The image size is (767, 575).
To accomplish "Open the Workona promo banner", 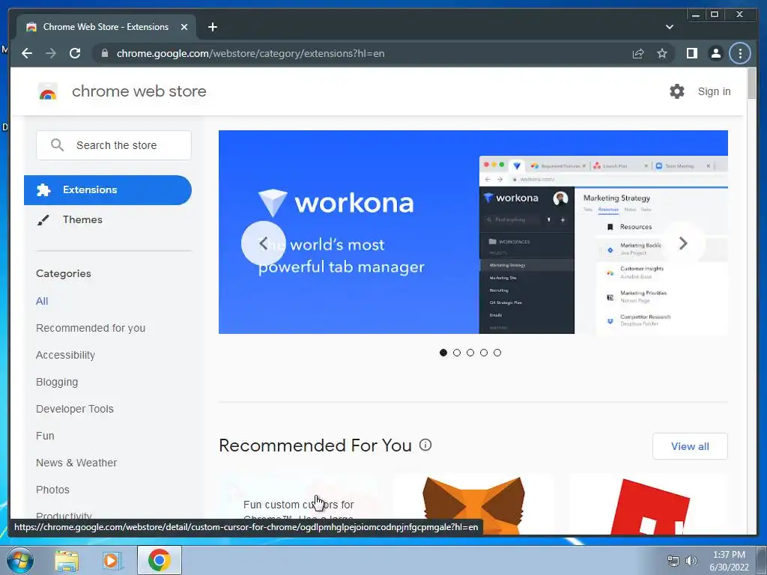I will (473, 232).
